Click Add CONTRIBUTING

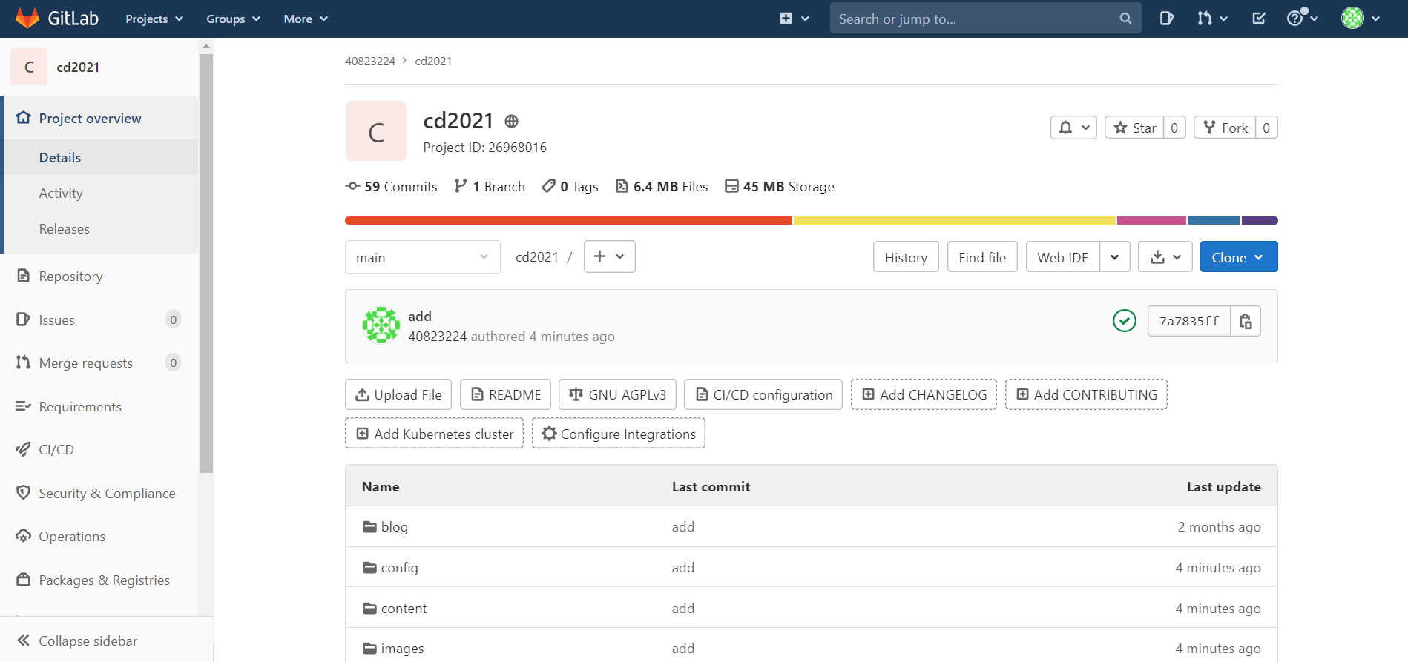click(x=1086, y=394)
